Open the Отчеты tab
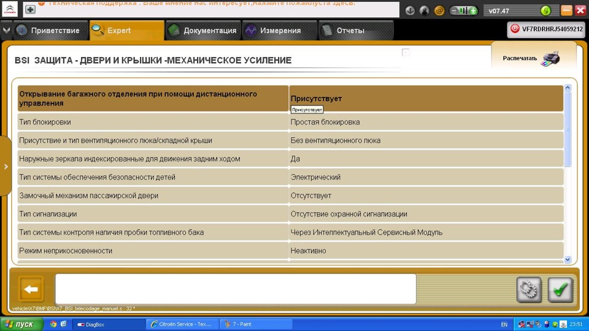This screenshot has width=589, height=331. coord(356,31)
